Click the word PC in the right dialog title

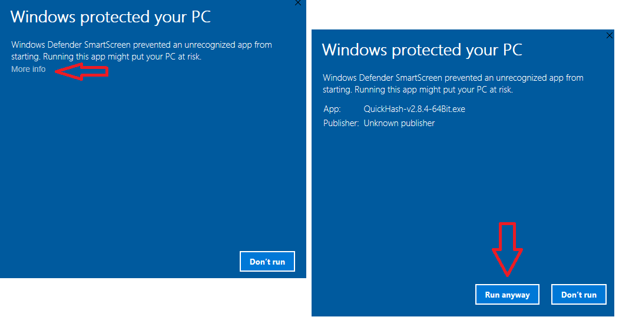click(x=511, y=50)
